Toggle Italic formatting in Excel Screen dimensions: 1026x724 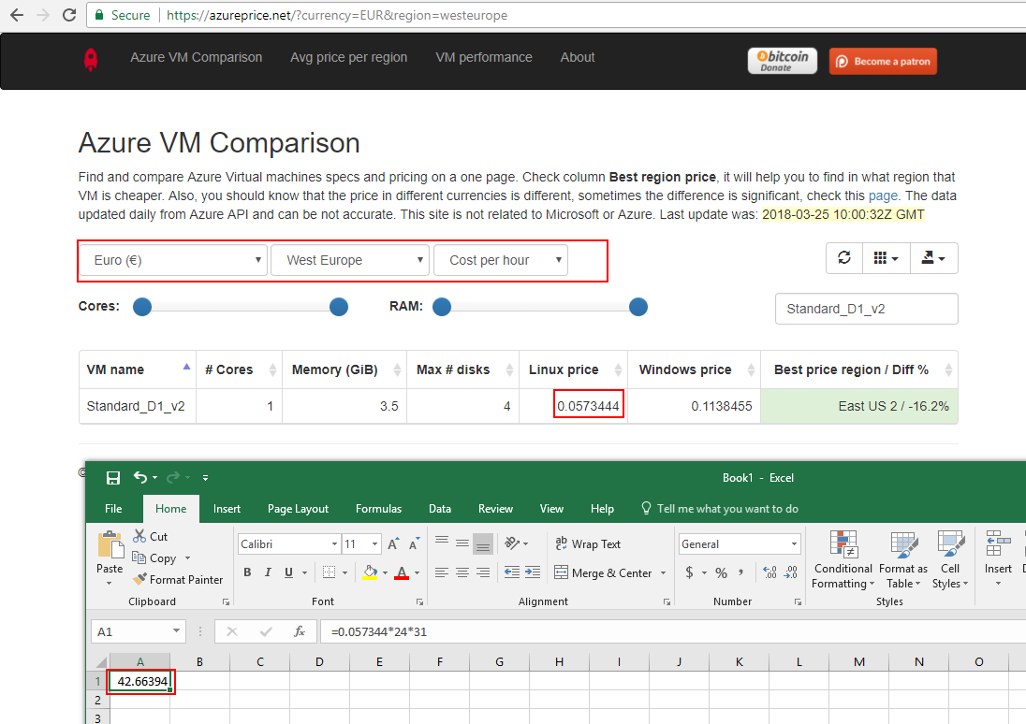(x=268, y=572)
